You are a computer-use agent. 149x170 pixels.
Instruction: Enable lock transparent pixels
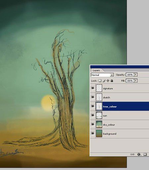pyautogui.click(x=100, y=81)
